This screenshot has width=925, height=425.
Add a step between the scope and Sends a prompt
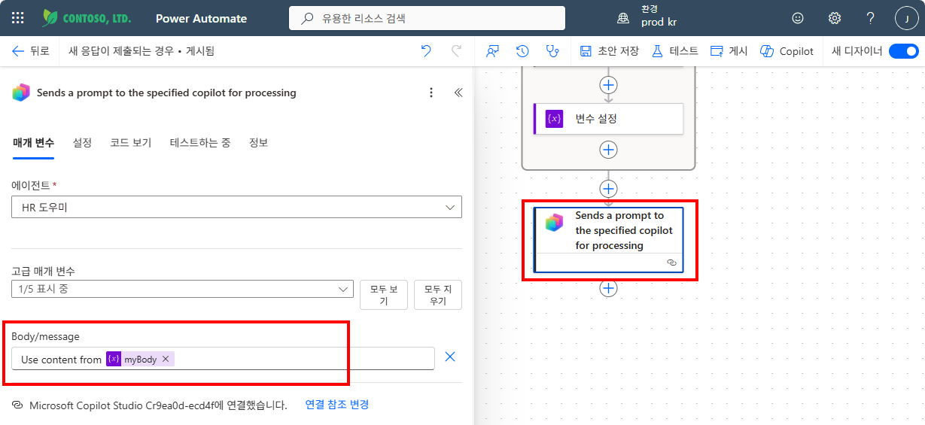608,189
